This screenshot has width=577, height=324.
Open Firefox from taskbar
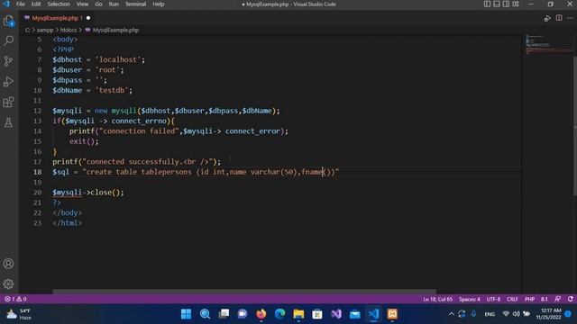point(261,314)
